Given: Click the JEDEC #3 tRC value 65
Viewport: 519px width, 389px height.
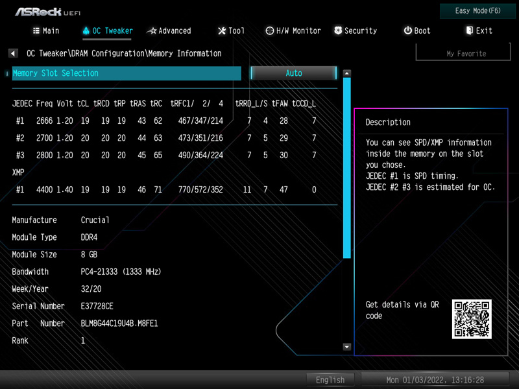Looking at the screenshot, I should 158,155.
